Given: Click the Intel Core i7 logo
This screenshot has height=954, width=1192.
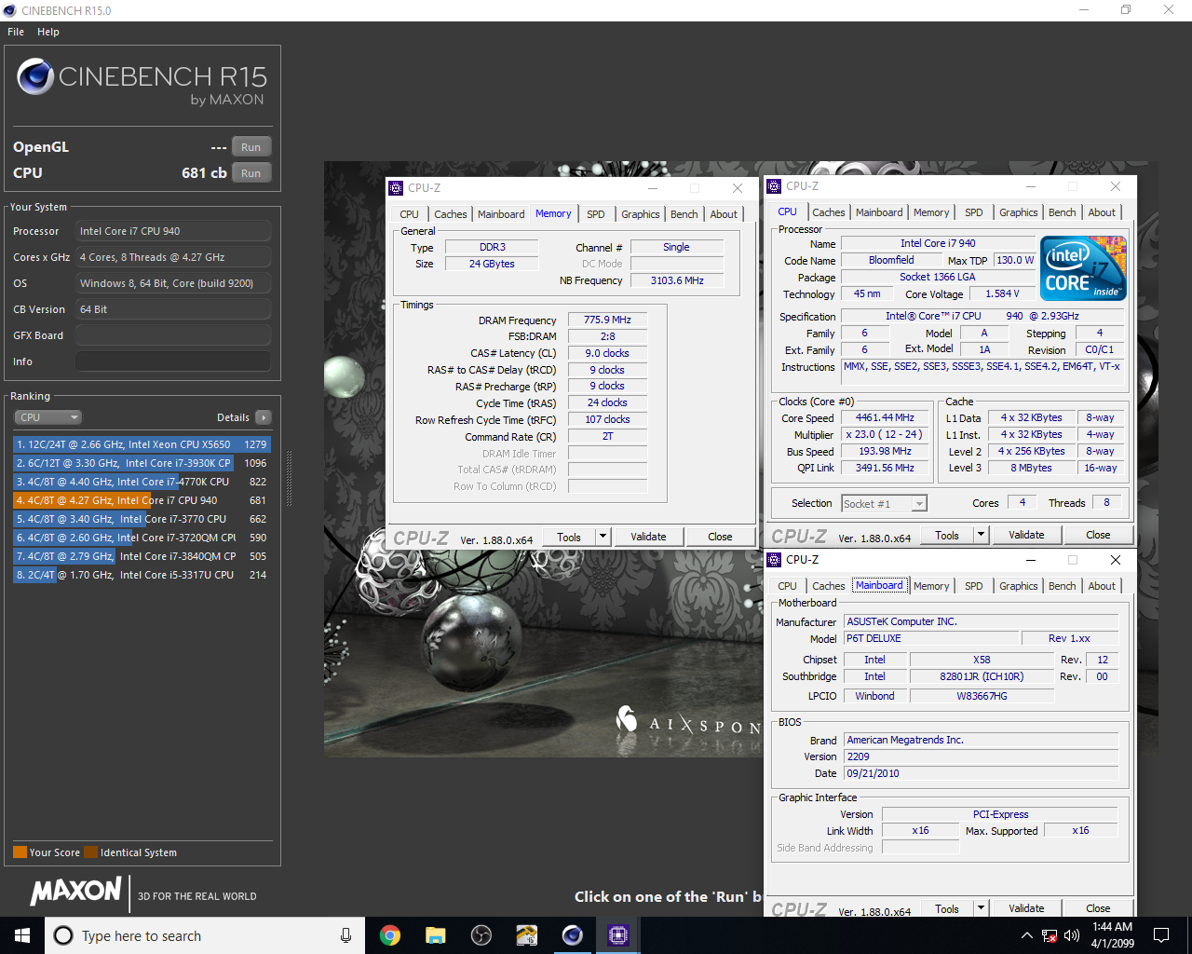Looking at the screenshot, I should (x=1084, y=267).
